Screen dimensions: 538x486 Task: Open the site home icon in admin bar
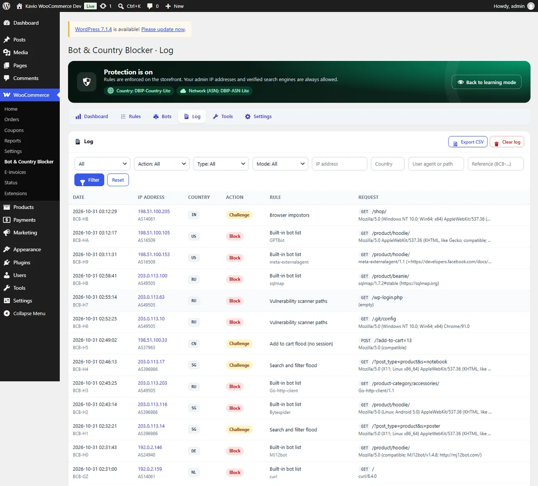click(19, 6)
